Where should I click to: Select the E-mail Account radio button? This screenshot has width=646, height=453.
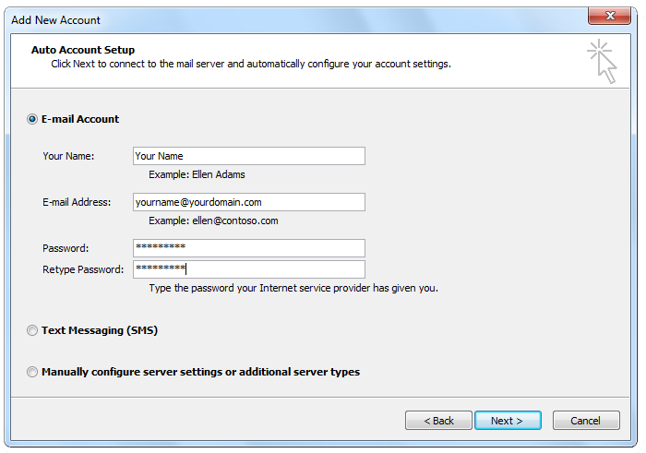[32, 119]
